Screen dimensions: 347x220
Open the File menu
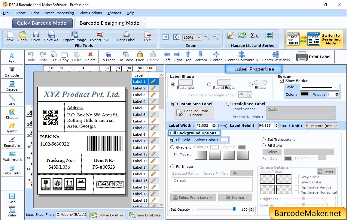click(x=6, y=13)
